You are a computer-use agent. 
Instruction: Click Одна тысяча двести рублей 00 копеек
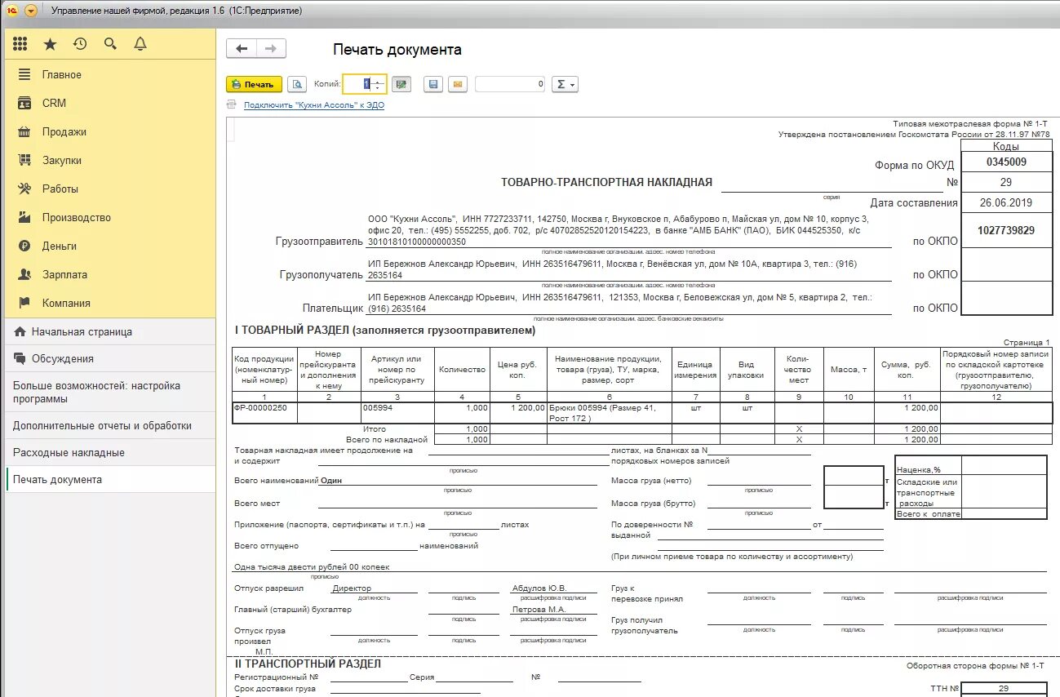pyautogui.click(x=312, y=566)
